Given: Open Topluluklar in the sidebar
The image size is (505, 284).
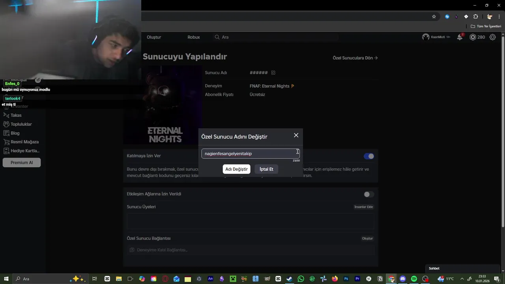Looking at the screenshot, I should (x=18, y=124).
